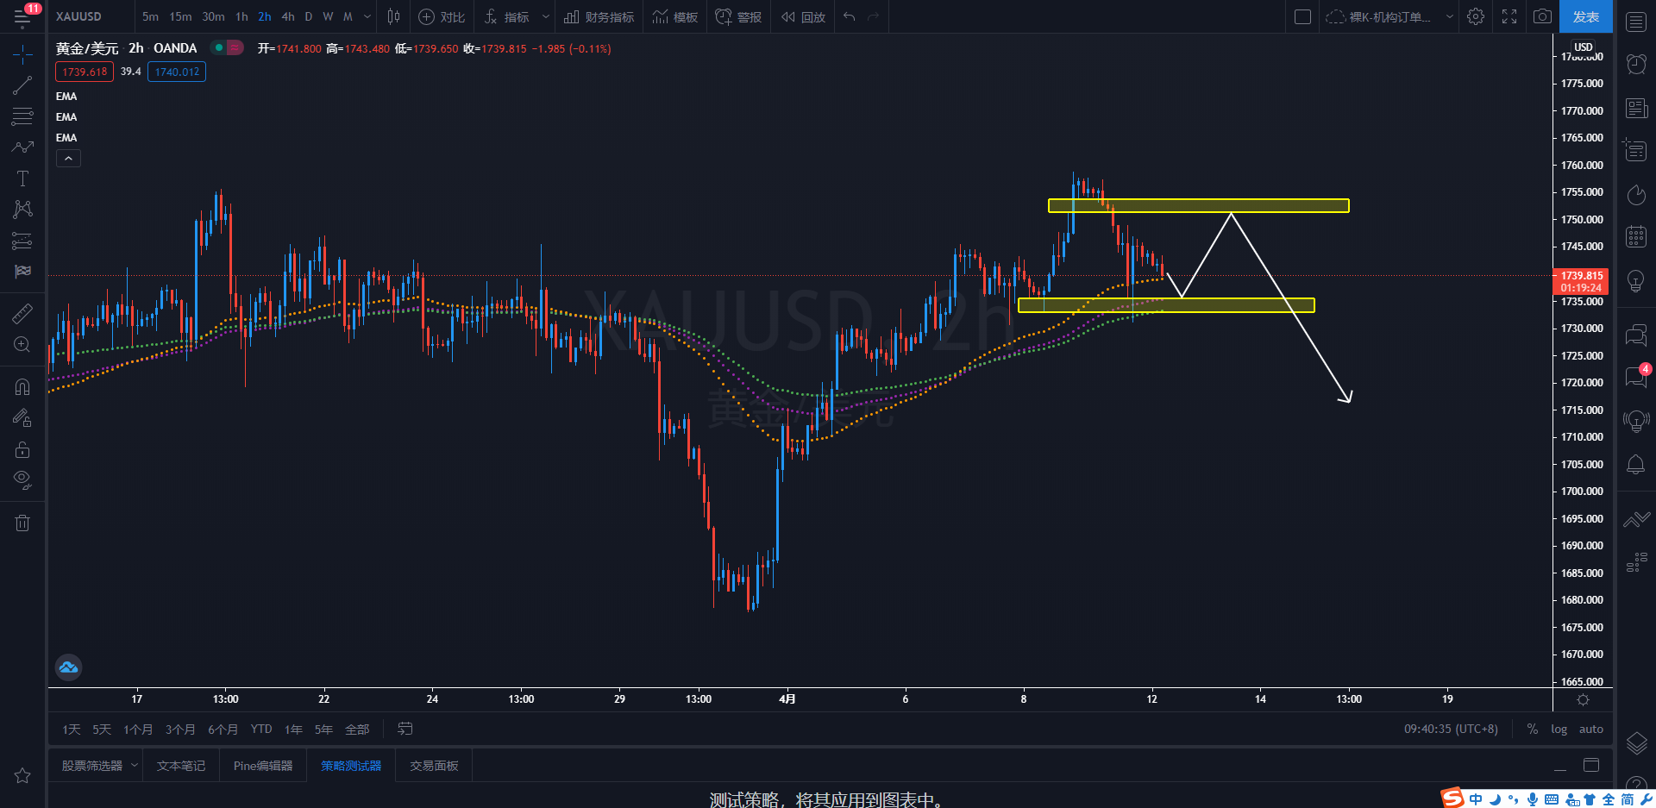
Task: Click the trash icon to remove drawings
Action: [x=22, y=523]
